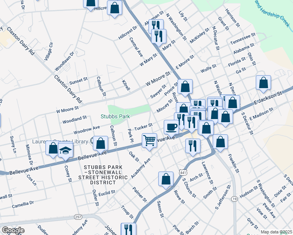Click the Lawrence St label
Image resolution: width=293 pixels, height=235 pixels.
click(x=207, y=173)
